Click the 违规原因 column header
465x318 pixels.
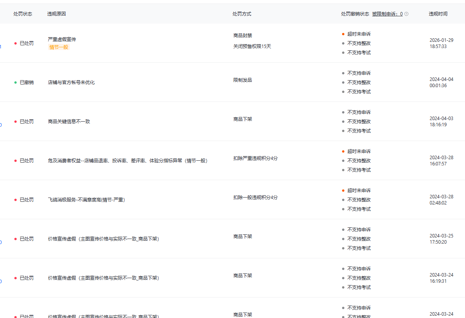click(x=56, y=14)
